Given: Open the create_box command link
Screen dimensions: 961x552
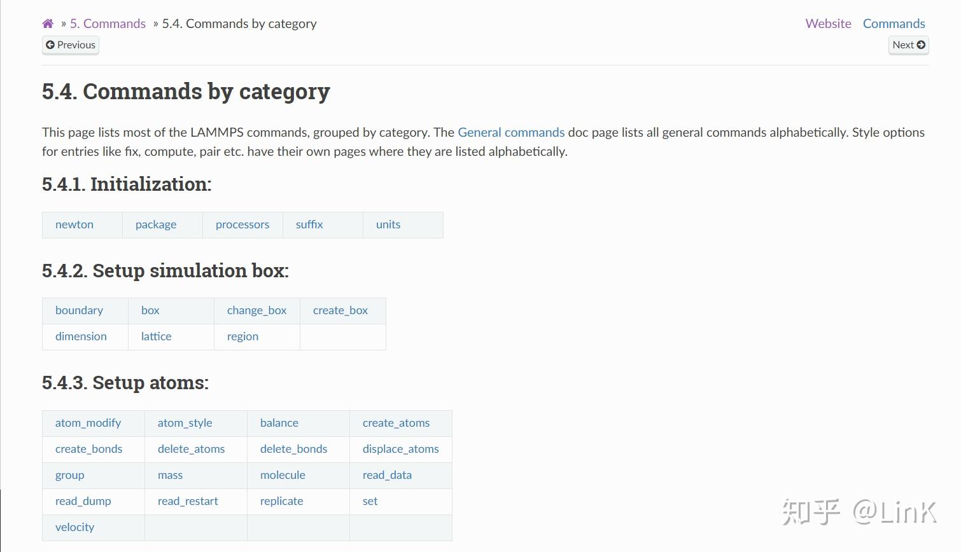Looking at the screenshot, I should click(x=340, y=310).
